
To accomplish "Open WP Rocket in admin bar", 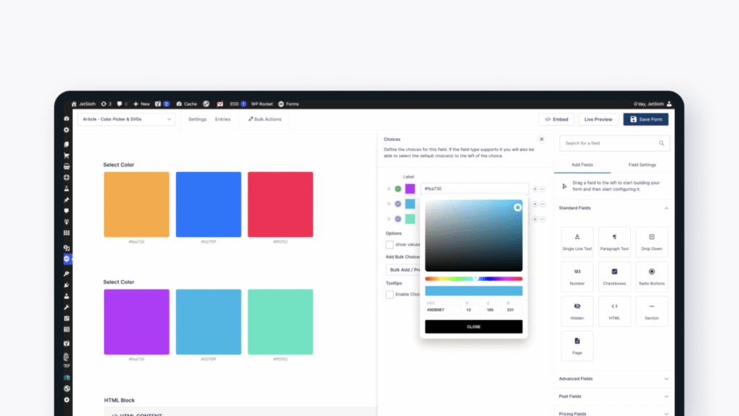I will click(261, 104).
